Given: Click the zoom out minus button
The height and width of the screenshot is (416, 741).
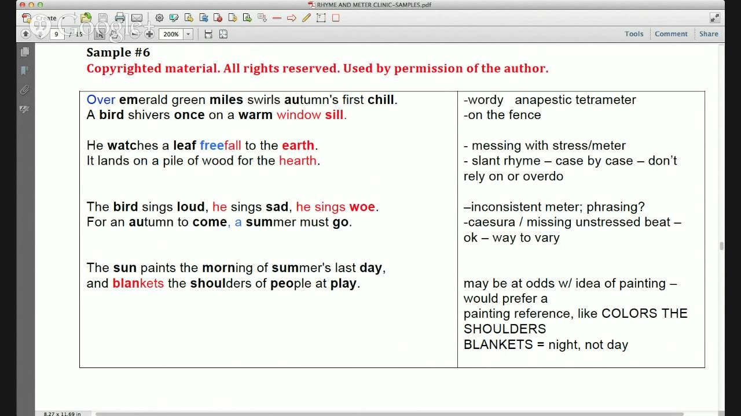Looking at the screenshot, I should [134, 34].
